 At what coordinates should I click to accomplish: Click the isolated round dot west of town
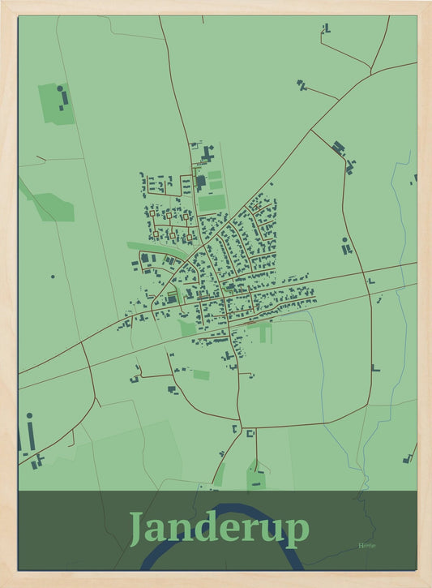click(x=53, y=277)
